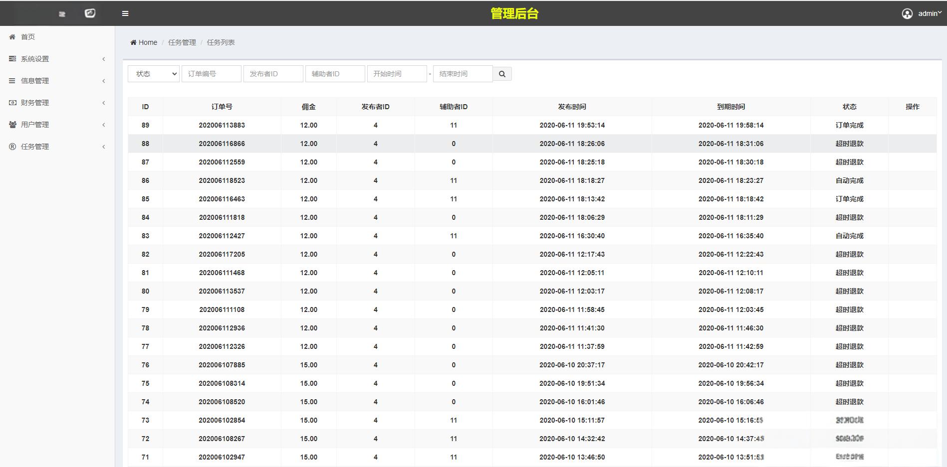This screenshot has height=467, width=947.
Task: Expand the 系统设置 menu chevron
Action: [104, 59]
